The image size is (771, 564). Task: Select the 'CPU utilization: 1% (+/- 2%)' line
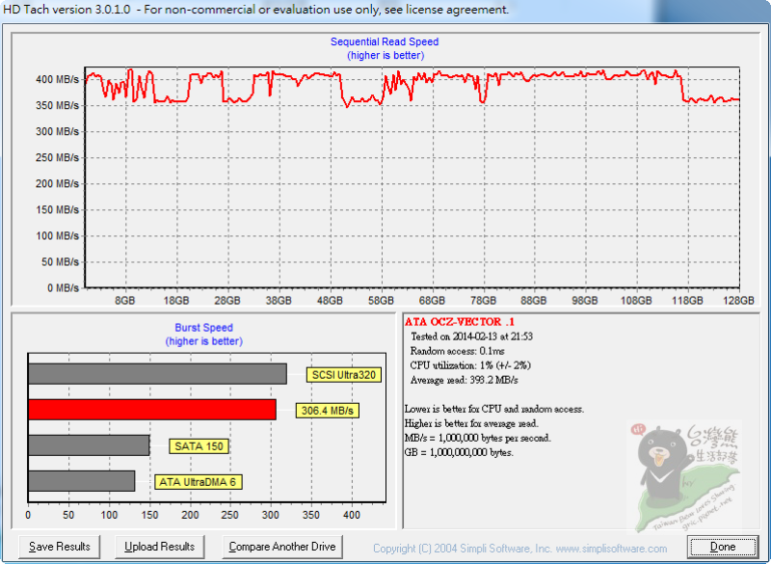click(x=470, y=365)
